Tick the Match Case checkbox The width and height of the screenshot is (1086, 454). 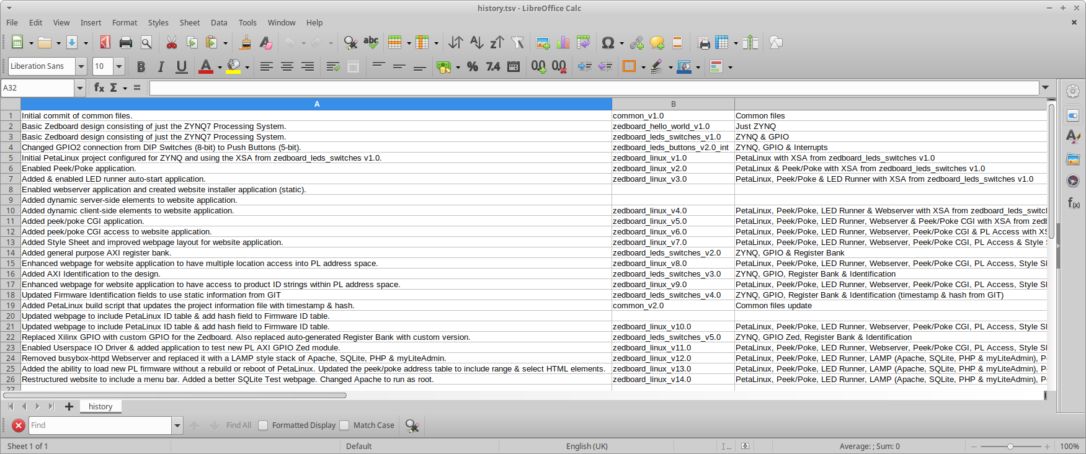coord(345,425)
